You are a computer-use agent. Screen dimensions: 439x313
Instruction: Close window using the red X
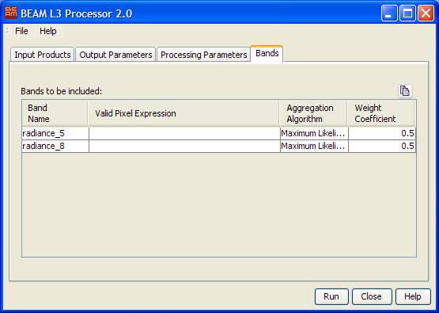(x=426, y=13)
